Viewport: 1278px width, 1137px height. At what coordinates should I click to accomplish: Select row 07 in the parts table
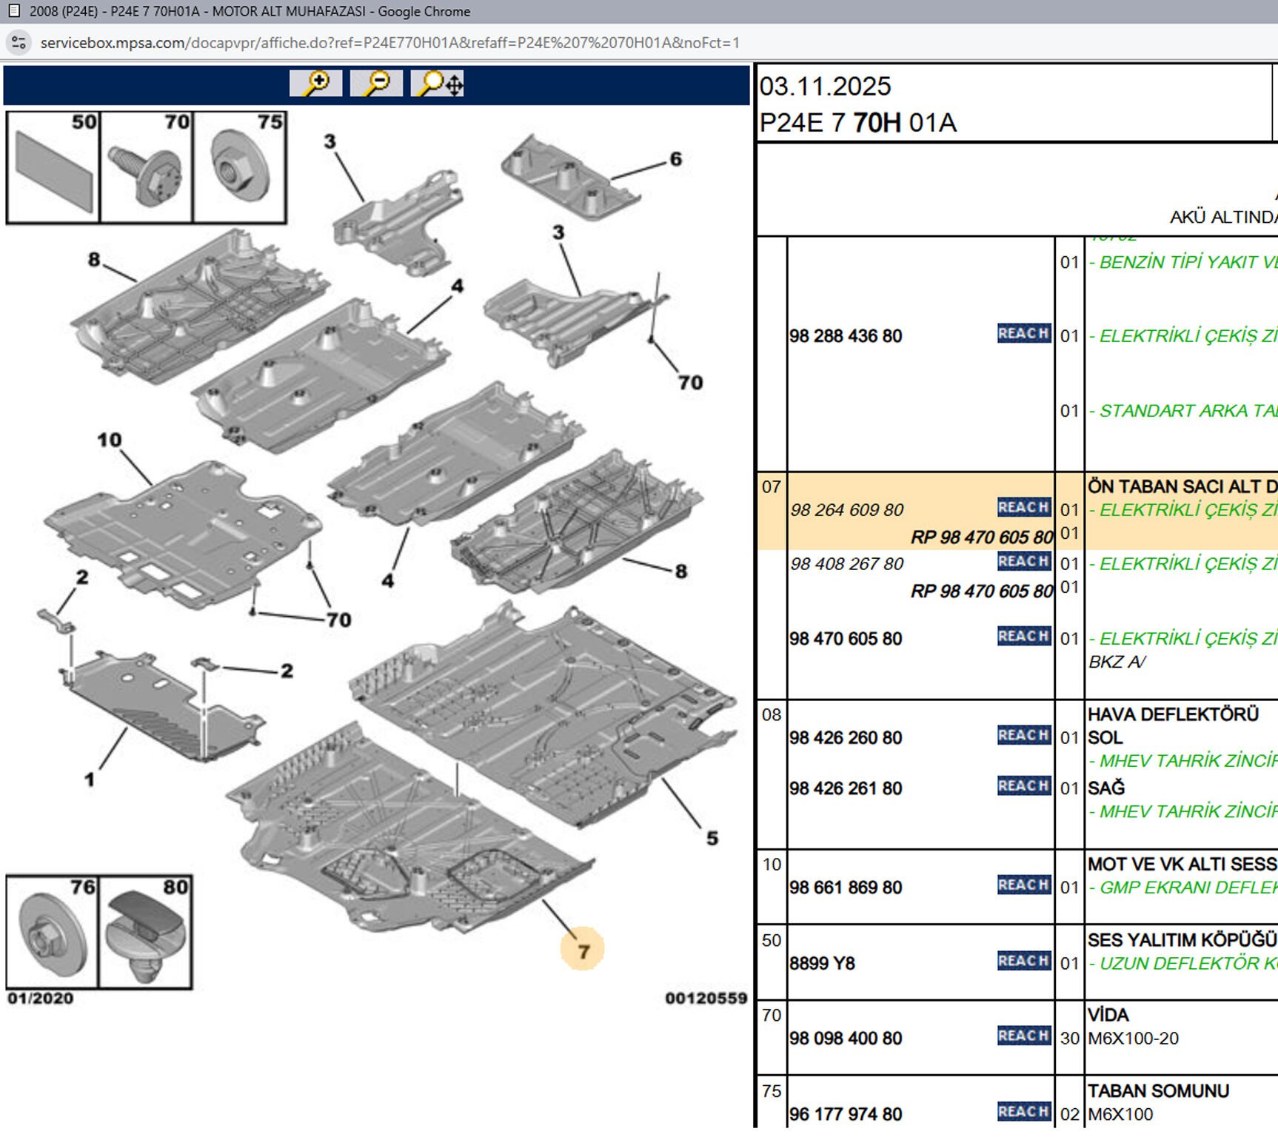(x=771, y=487)
